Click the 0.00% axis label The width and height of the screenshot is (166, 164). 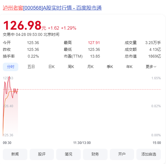click(156, 135)
